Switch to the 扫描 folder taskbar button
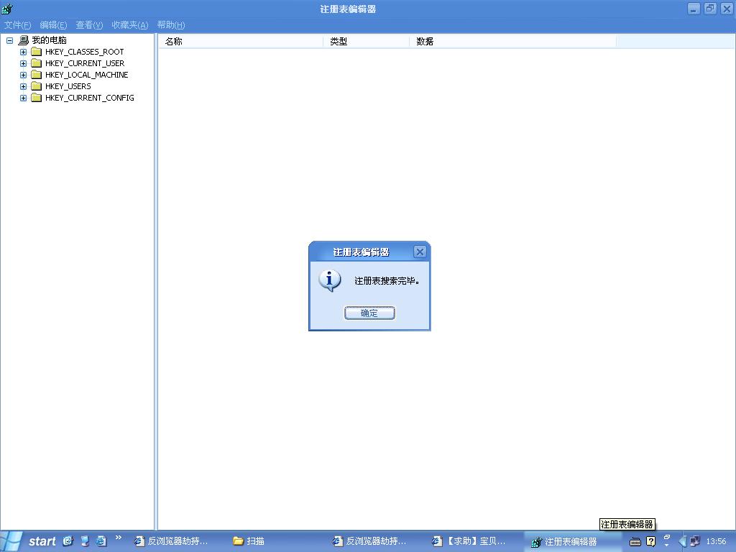Viewport: 736px width, 552px height. (x=248, y=541)
